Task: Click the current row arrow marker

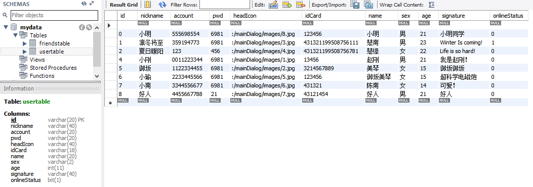Action: (x=109, y=25)
